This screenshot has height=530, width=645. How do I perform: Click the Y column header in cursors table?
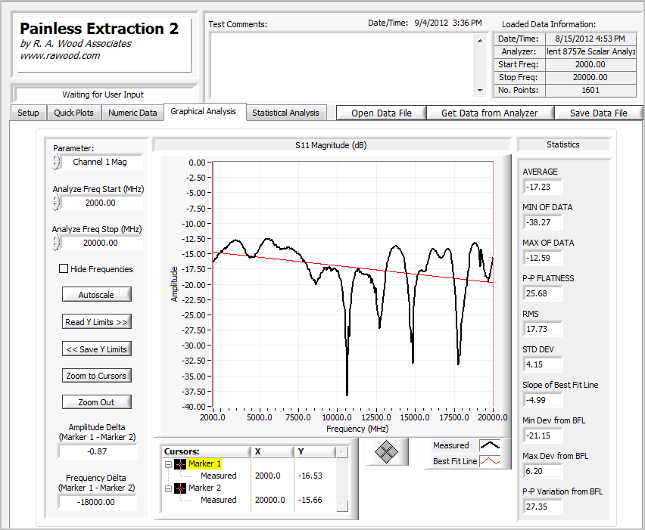pyautogui.click(x=315, y=451)
